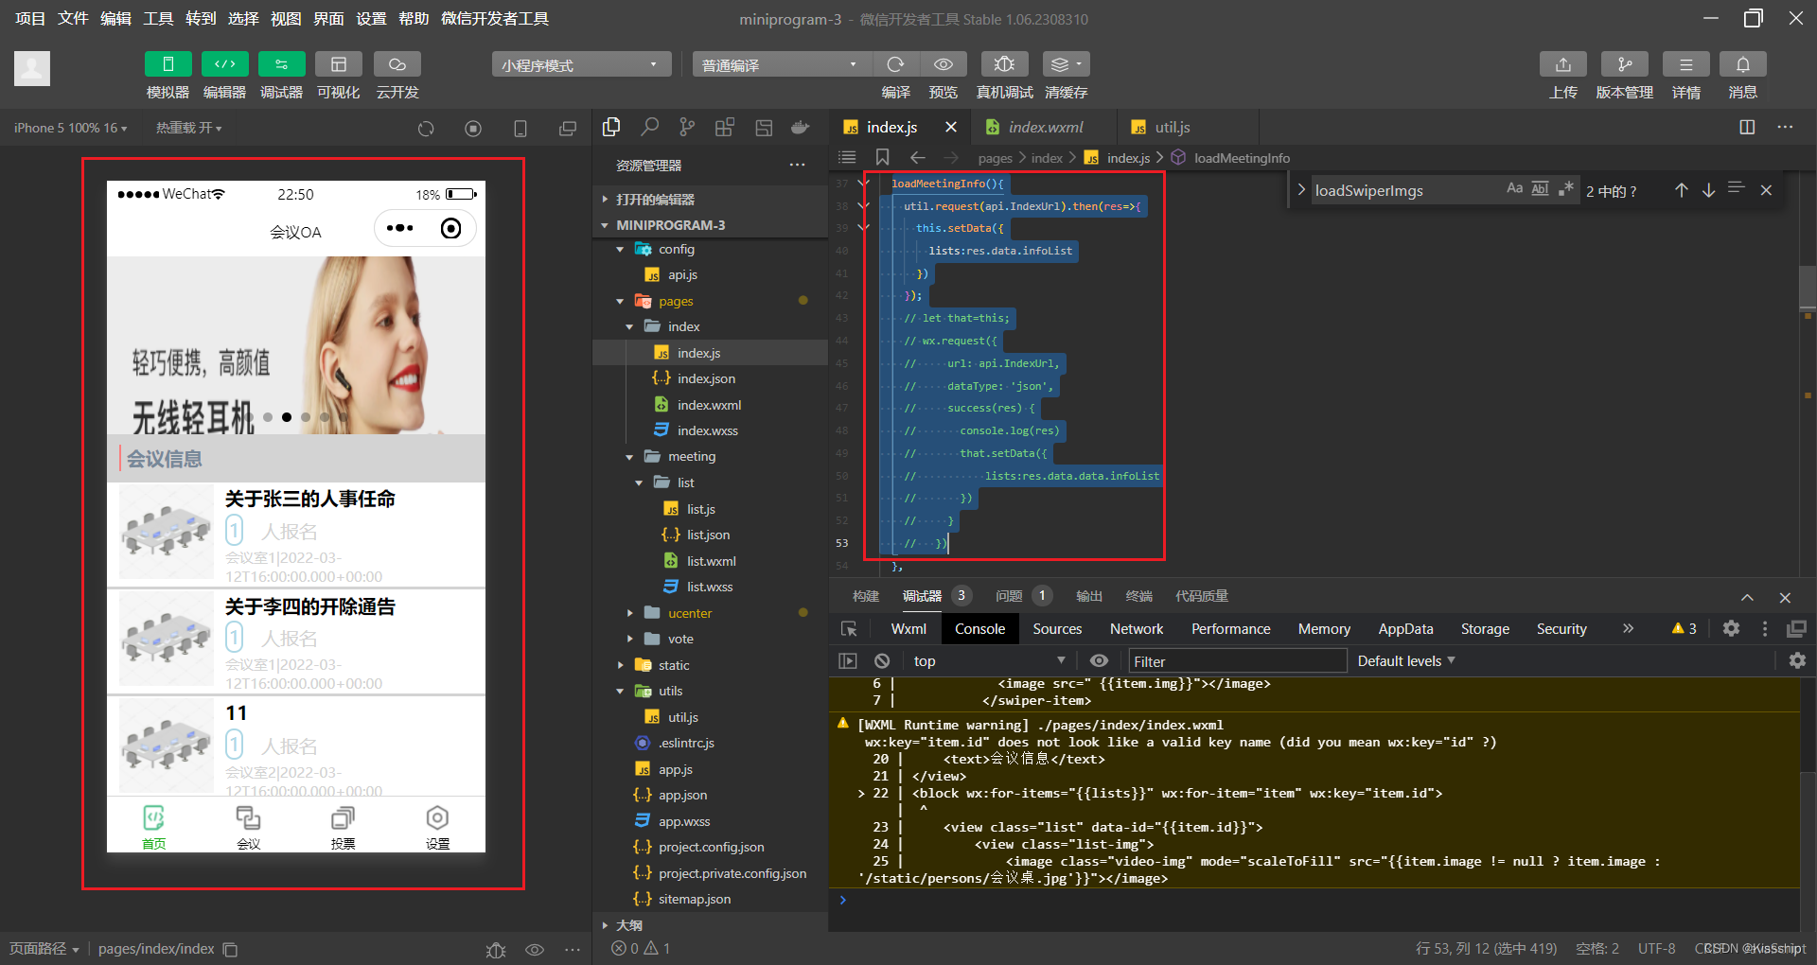Viewport: 1817px width, 965px height.
Task: Open the 设置 menu
Action: 371,18
